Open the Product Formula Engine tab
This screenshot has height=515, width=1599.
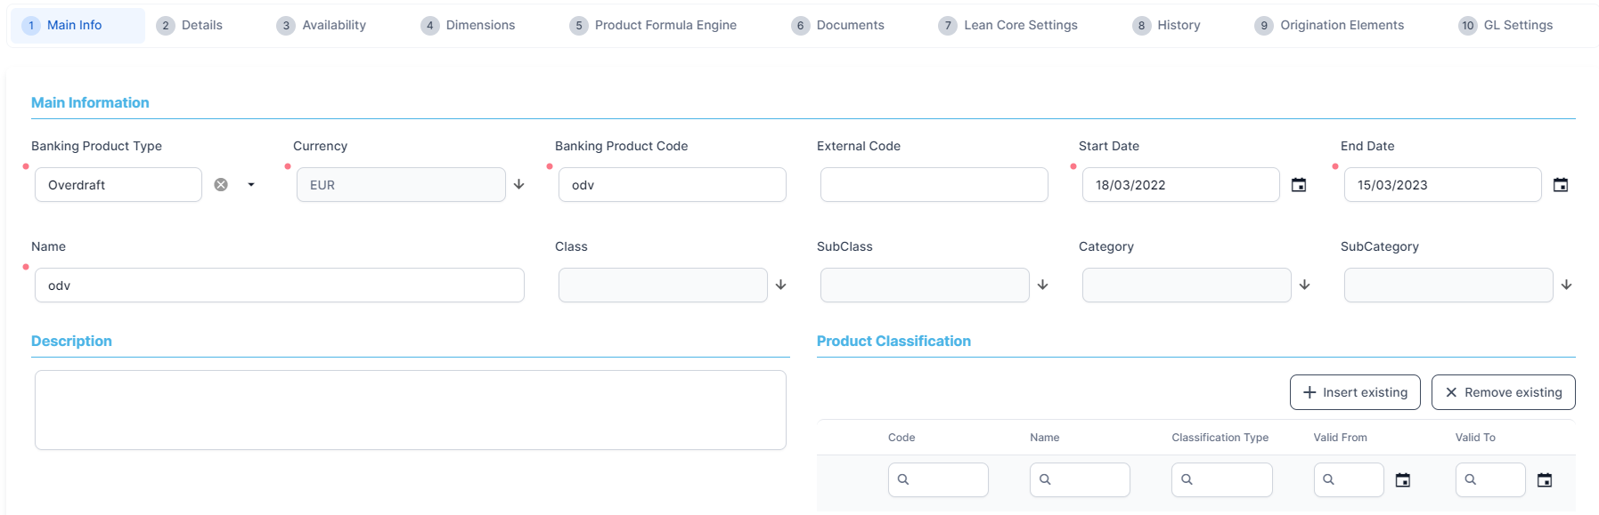point(654,25)
